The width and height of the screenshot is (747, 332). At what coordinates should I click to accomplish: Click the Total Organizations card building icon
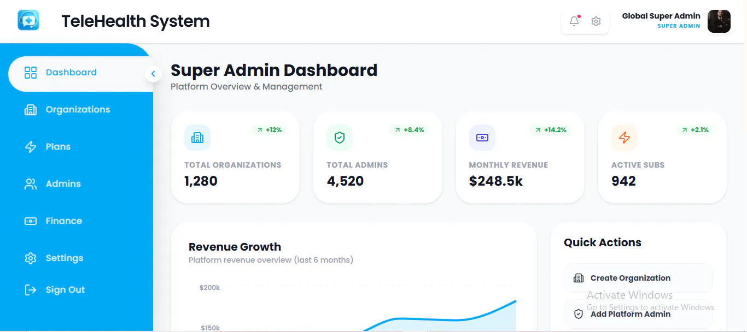pos(197,138)
